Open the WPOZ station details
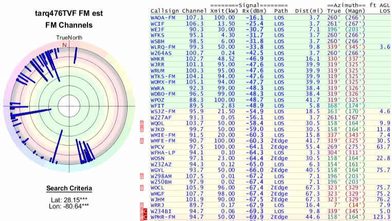392x221 pixels. (x=157, y=99)
